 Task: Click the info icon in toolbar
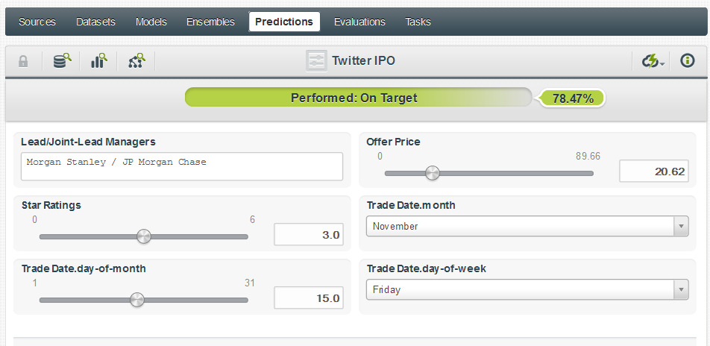[688, 61]
